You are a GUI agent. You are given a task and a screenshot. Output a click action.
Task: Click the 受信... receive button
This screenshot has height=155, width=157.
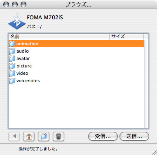click(103, 136)
